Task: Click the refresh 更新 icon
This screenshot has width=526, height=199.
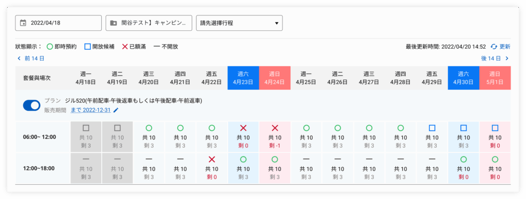Action: [x=494, y=47]
